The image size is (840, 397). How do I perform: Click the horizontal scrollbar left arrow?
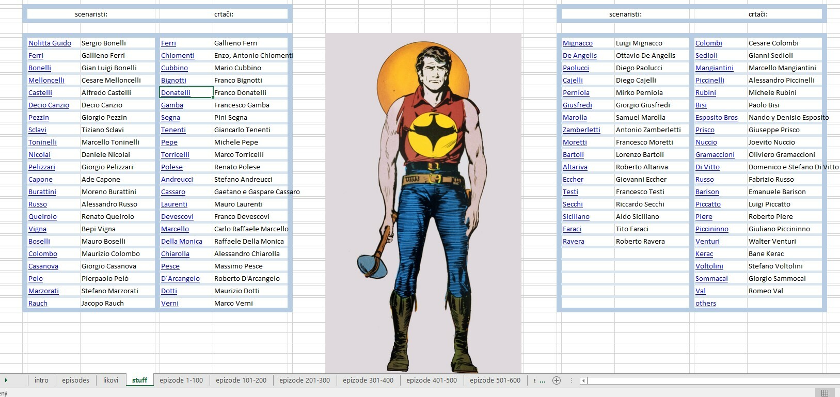coord(583,380)
